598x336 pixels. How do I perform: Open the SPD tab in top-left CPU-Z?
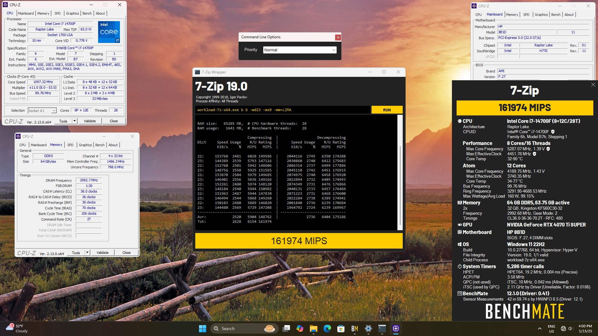[58, 13]
